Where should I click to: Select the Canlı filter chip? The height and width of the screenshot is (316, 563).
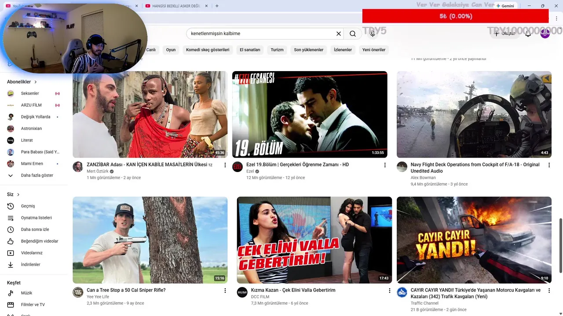[x=151, y=50]
